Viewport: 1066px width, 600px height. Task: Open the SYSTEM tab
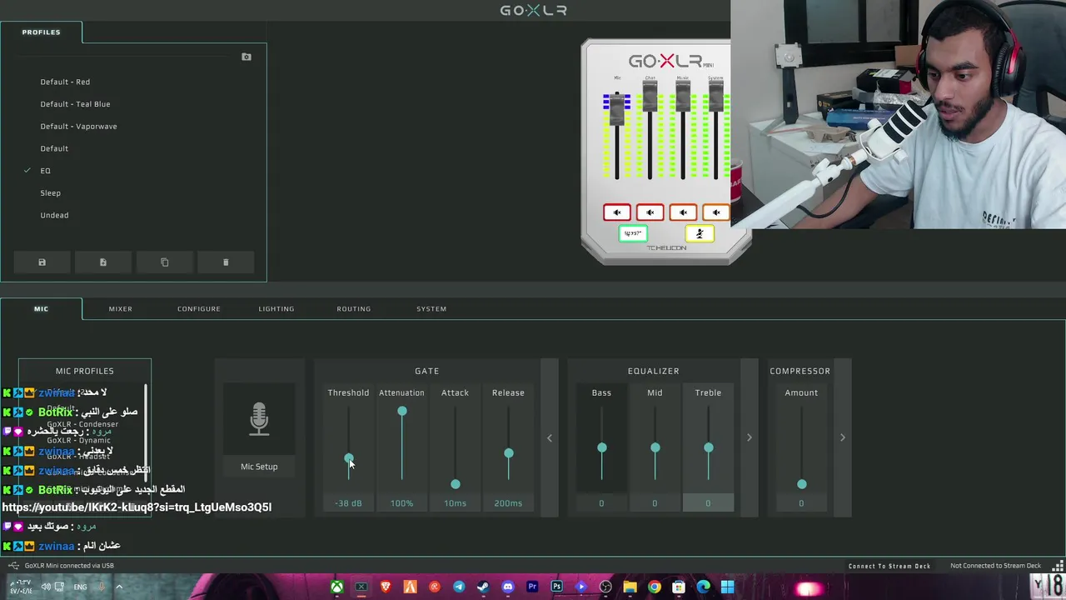pos(431,309)
